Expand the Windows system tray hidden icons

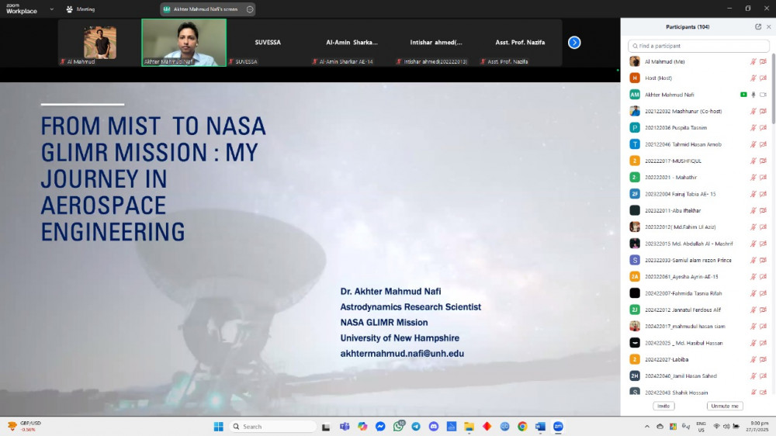(x=647, y=426)
